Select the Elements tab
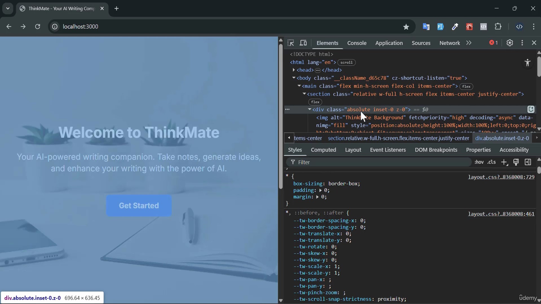This screenshot has width=541, height=304. [x=327, y=43]
